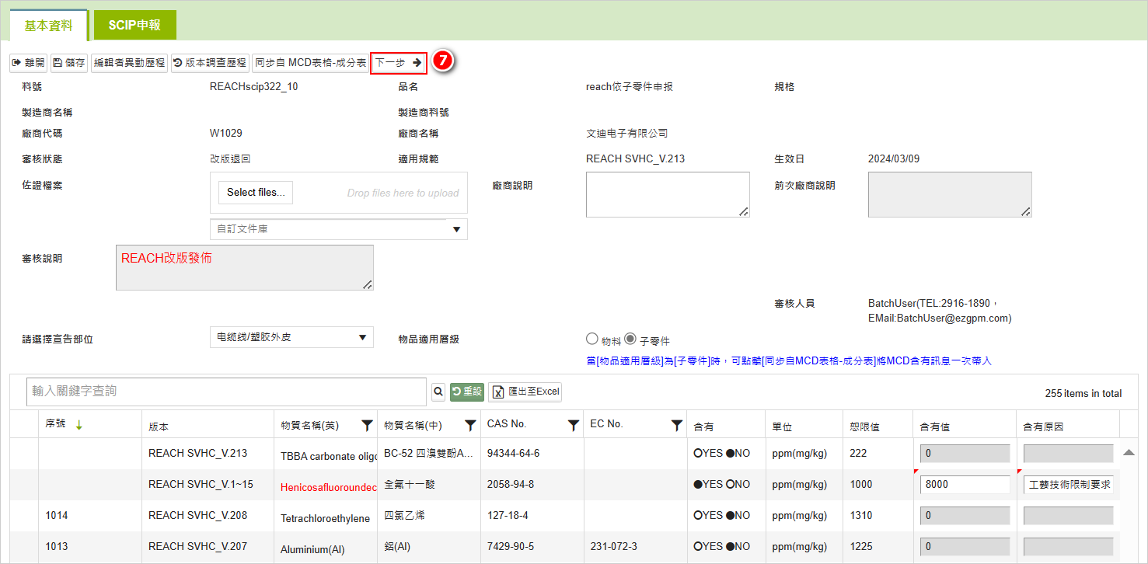The width and height of the screenshot is (1148, 564).
Task: Open filter for EC No. column
Action: pyautogui.click(x=677, y=425)
